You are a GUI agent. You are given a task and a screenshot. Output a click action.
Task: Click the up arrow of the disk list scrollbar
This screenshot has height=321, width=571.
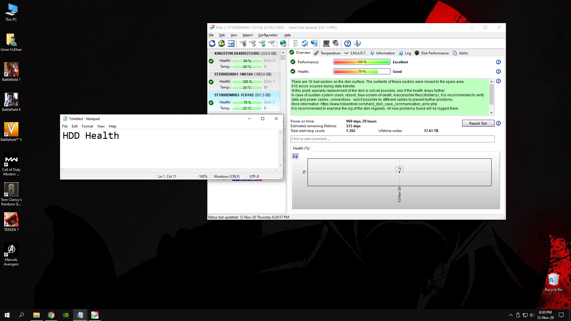(283, 53)
